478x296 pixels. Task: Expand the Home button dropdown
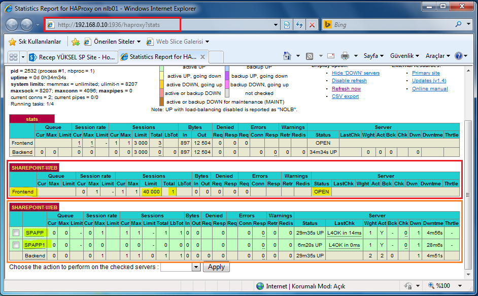(x=298, y=56)
